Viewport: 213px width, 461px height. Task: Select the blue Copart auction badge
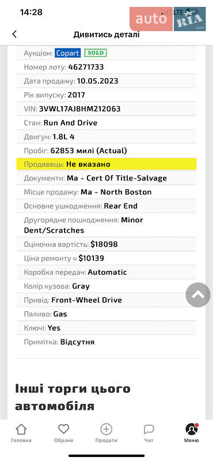(68, 53)
